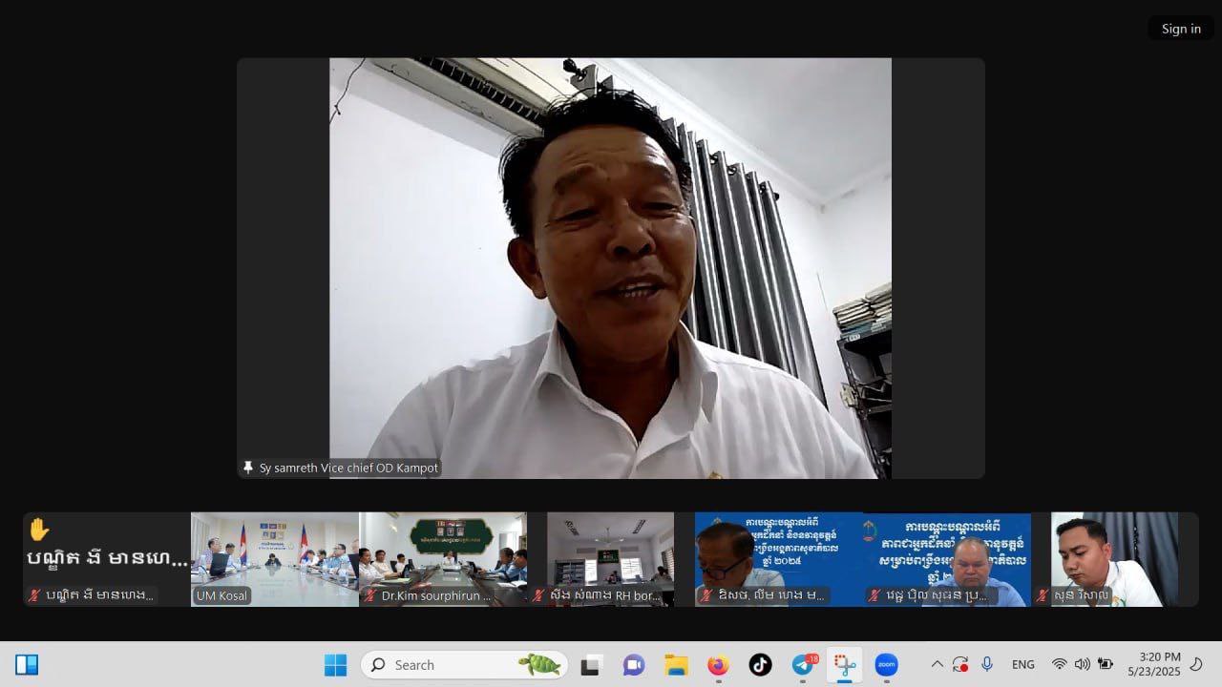Click the taskbar Search box
Screen dimensions: 1222x687
[464, 665]
